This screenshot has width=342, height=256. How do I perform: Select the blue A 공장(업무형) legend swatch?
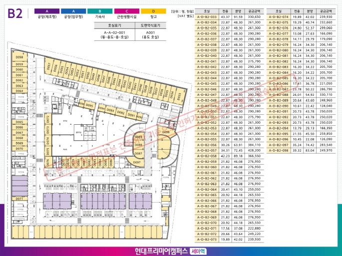[x=73, y=10]
